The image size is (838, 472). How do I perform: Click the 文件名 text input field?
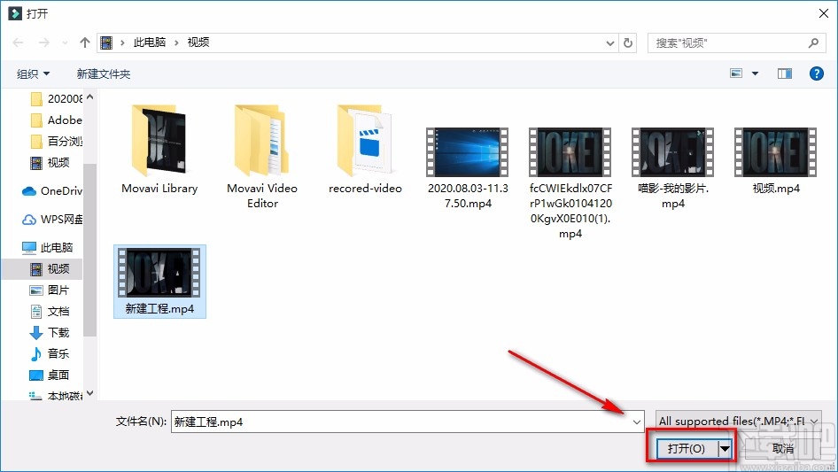[400, 422]
